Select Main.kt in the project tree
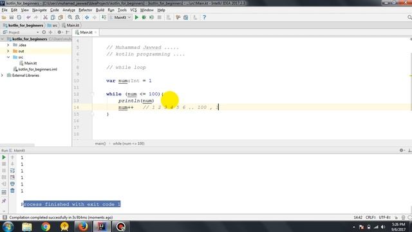Viewport: 412px width, 232px height. pos(28,63)
